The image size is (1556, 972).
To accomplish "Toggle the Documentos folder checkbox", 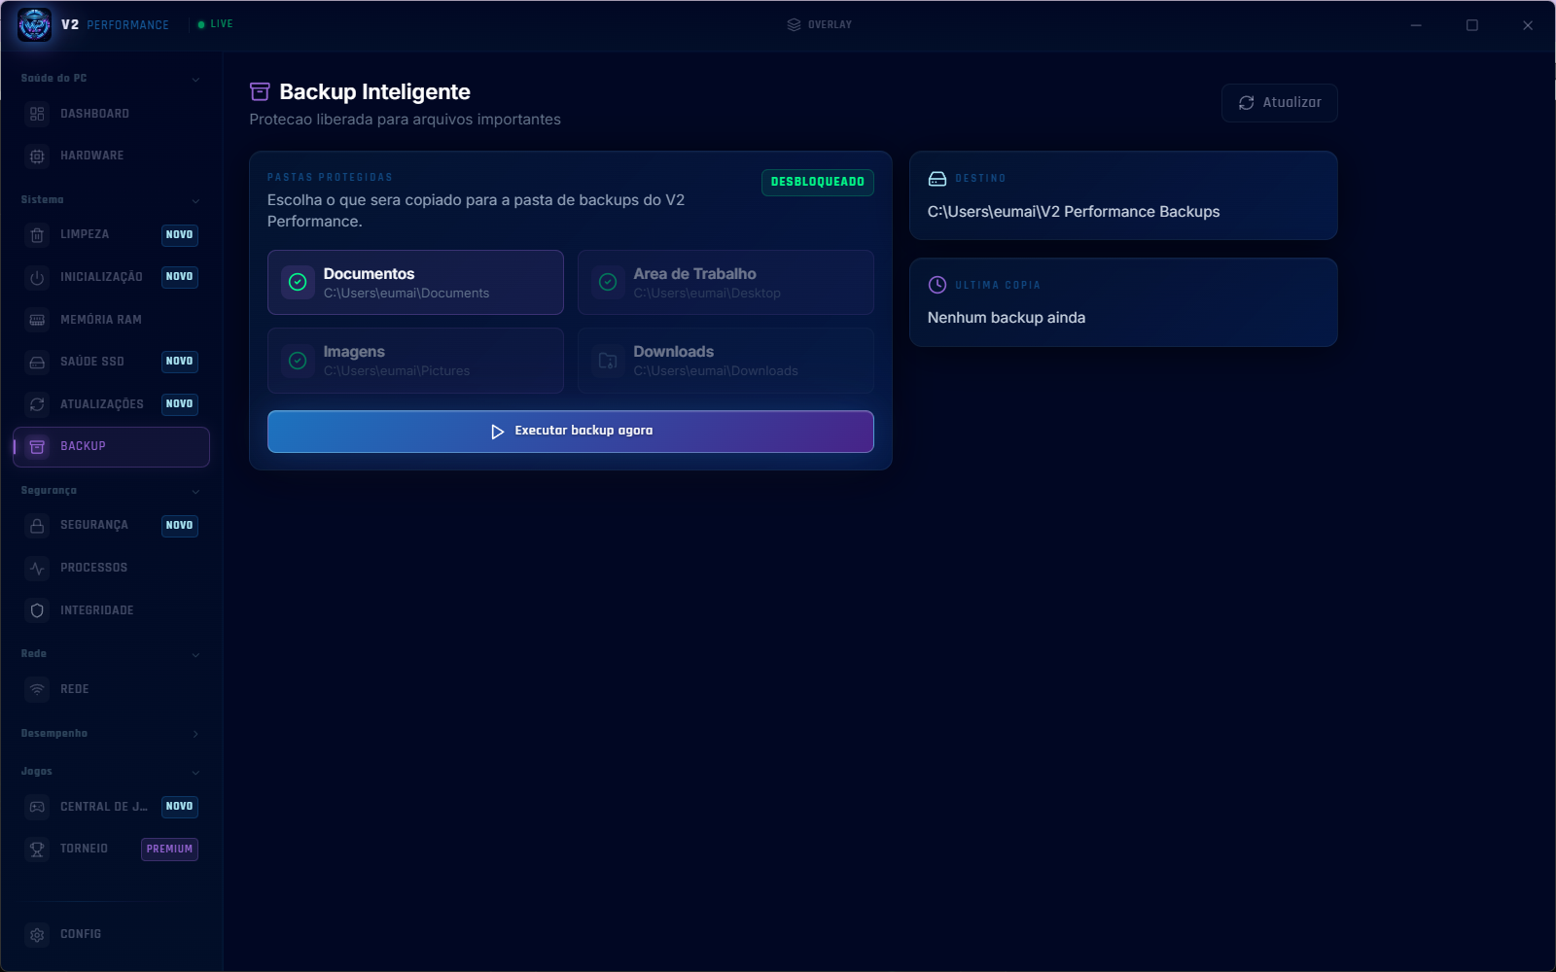I will point(415,282).
